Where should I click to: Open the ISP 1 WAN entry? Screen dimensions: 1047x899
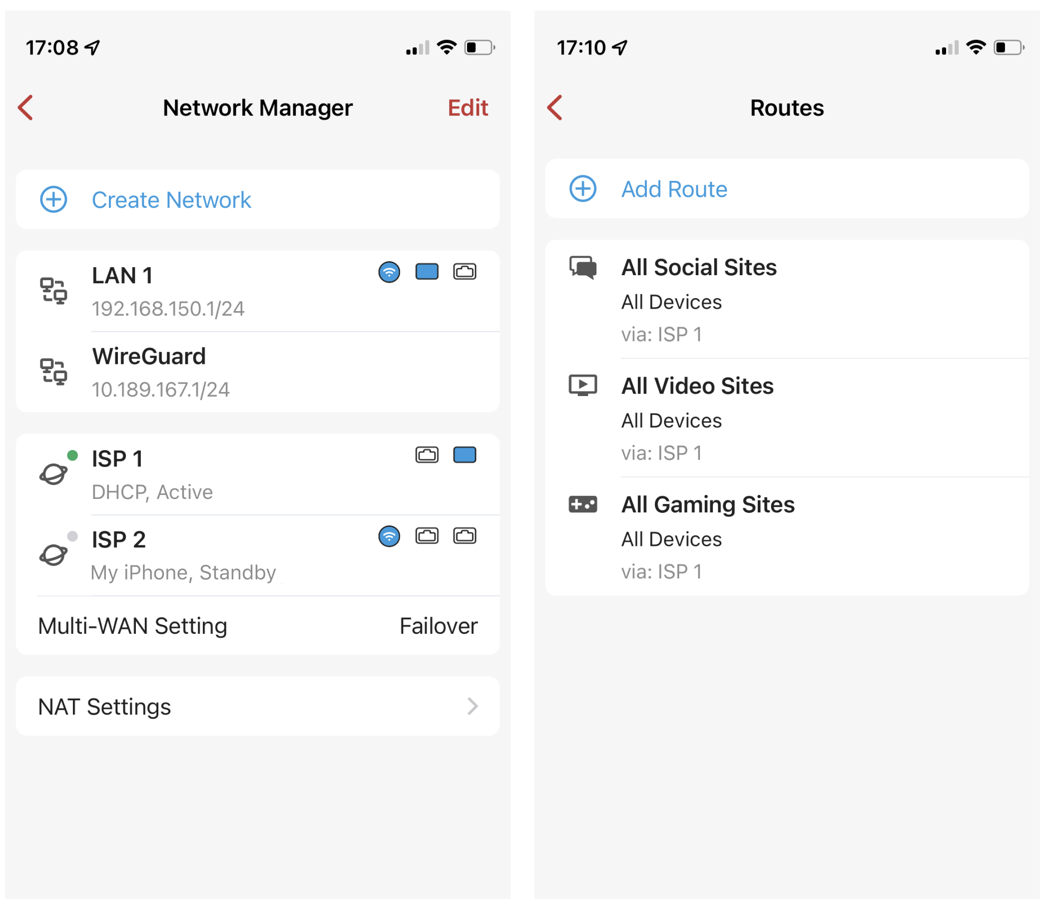tap(258, 475)
